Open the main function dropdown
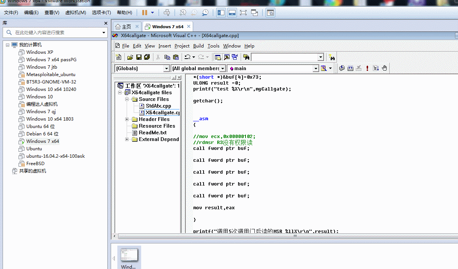 [x=316, y=68]
